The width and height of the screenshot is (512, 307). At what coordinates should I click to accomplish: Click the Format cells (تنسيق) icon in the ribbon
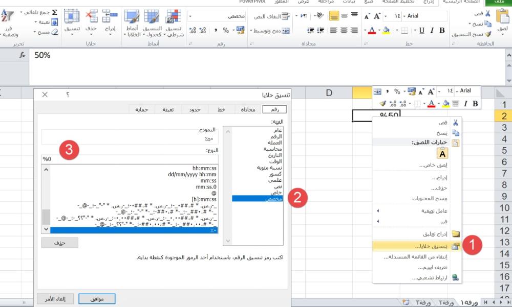pyautogui.click(x=72, y=16)
